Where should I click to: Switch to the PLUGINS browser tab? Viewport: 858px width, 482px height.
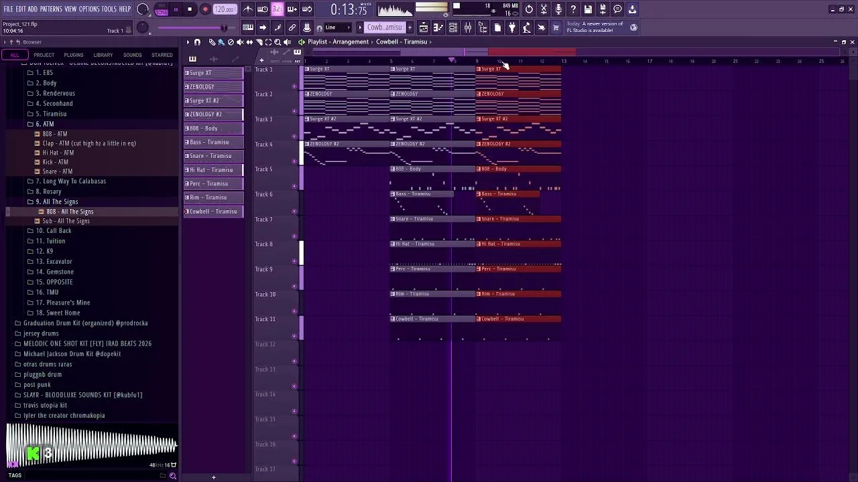click(74, 55)
